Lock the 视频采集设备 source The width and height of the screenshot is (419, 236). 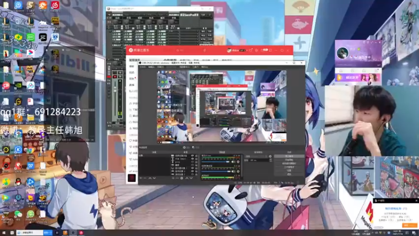click(x=196, y=156)
